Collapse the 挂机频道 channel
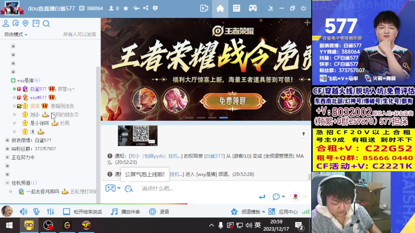The width and height of the screenshot is (415, 233). (7, 183)
